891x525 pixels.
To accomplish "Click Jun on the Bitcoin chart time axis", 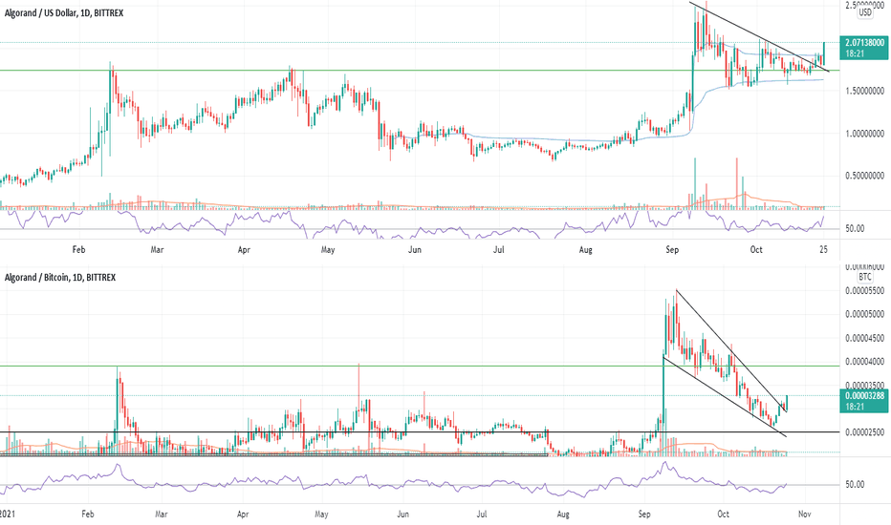I will pos(402,514).
